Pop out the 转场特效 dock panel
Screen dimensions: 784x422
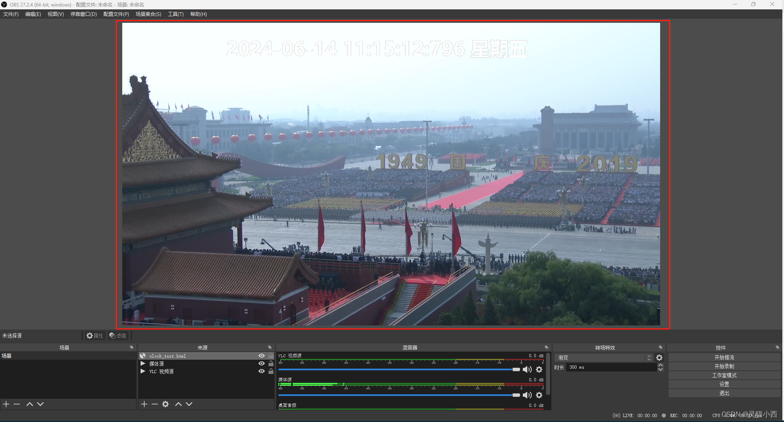(661, 347)
